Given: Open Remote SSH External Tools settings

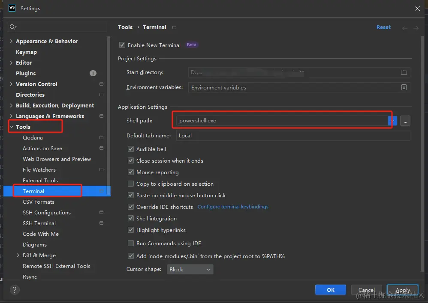Looking at the screenshot, I should click(x=57, y=266).
